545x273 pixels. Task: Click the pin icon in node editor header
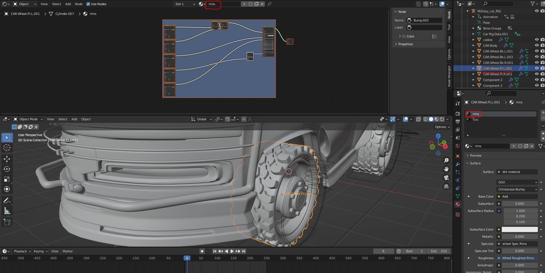(x=269, y=4)
